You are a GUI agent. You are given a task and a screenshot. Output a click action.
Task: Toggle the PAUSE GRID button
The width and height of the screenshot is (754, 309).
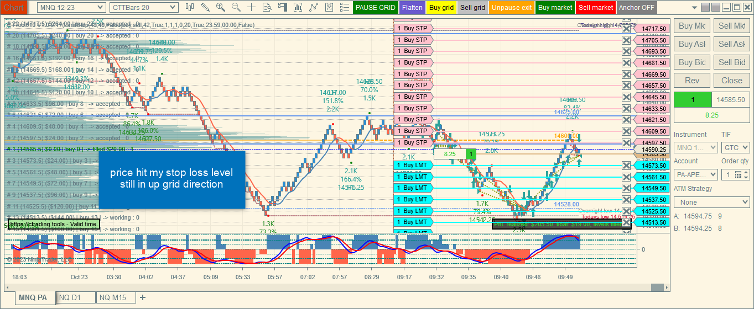(376, 8)
